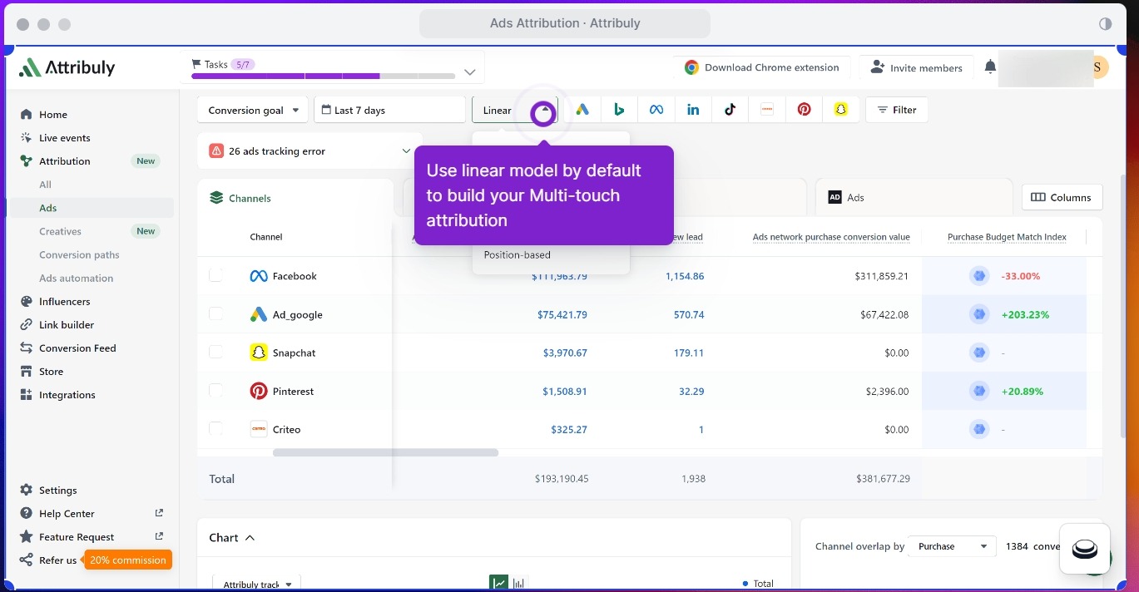Select the TikTok platform icon

[x=730, y=108]
